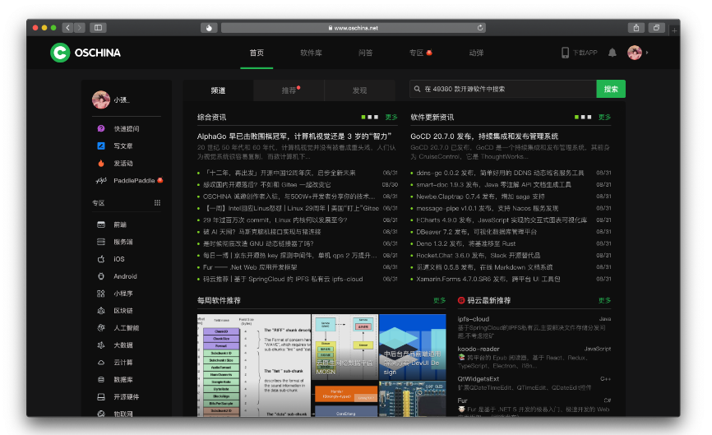Viewport: 712px width, 435px height.
Task: Toggle the browser sidebar button
Action: pyautogui.click(x=98, y=28)
